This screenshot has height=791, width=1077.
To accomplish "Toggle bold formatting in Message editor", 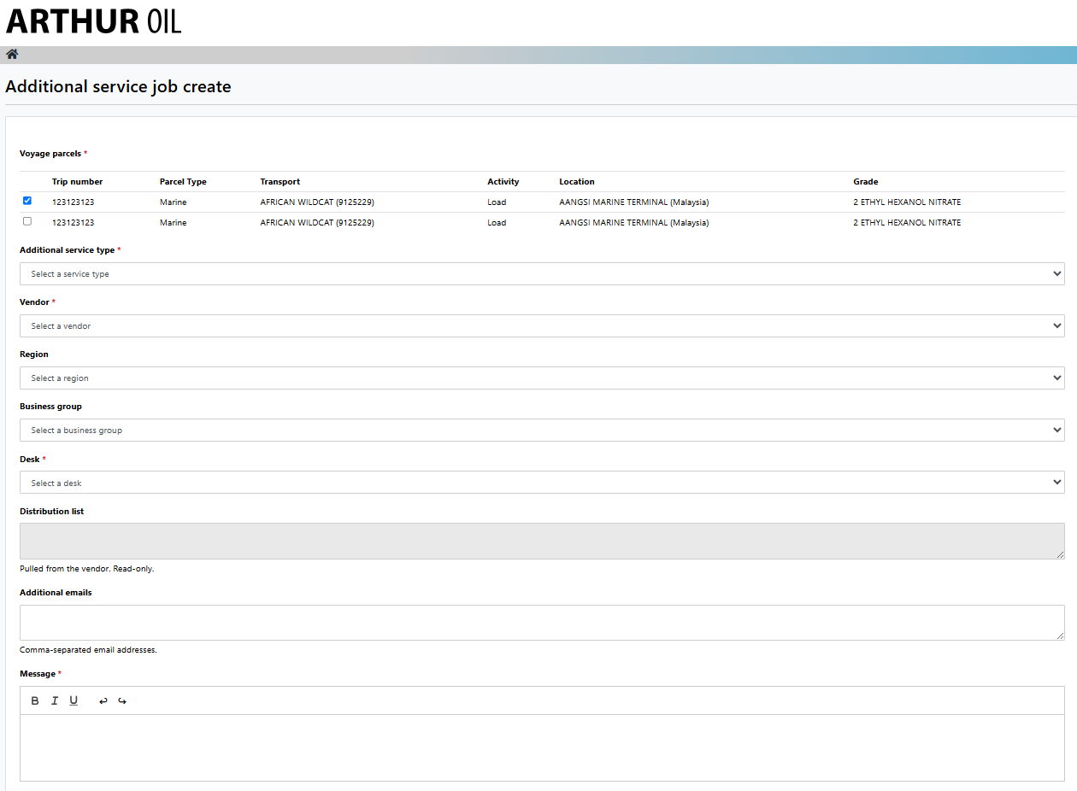I will (x=35, y=700).
